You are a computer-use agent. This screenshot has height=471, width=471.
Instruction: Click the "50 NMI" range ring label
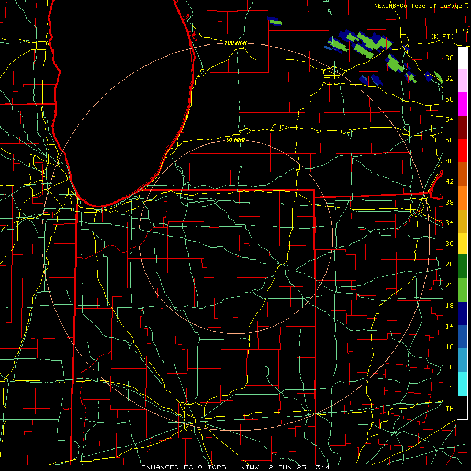tap(235, 140)
